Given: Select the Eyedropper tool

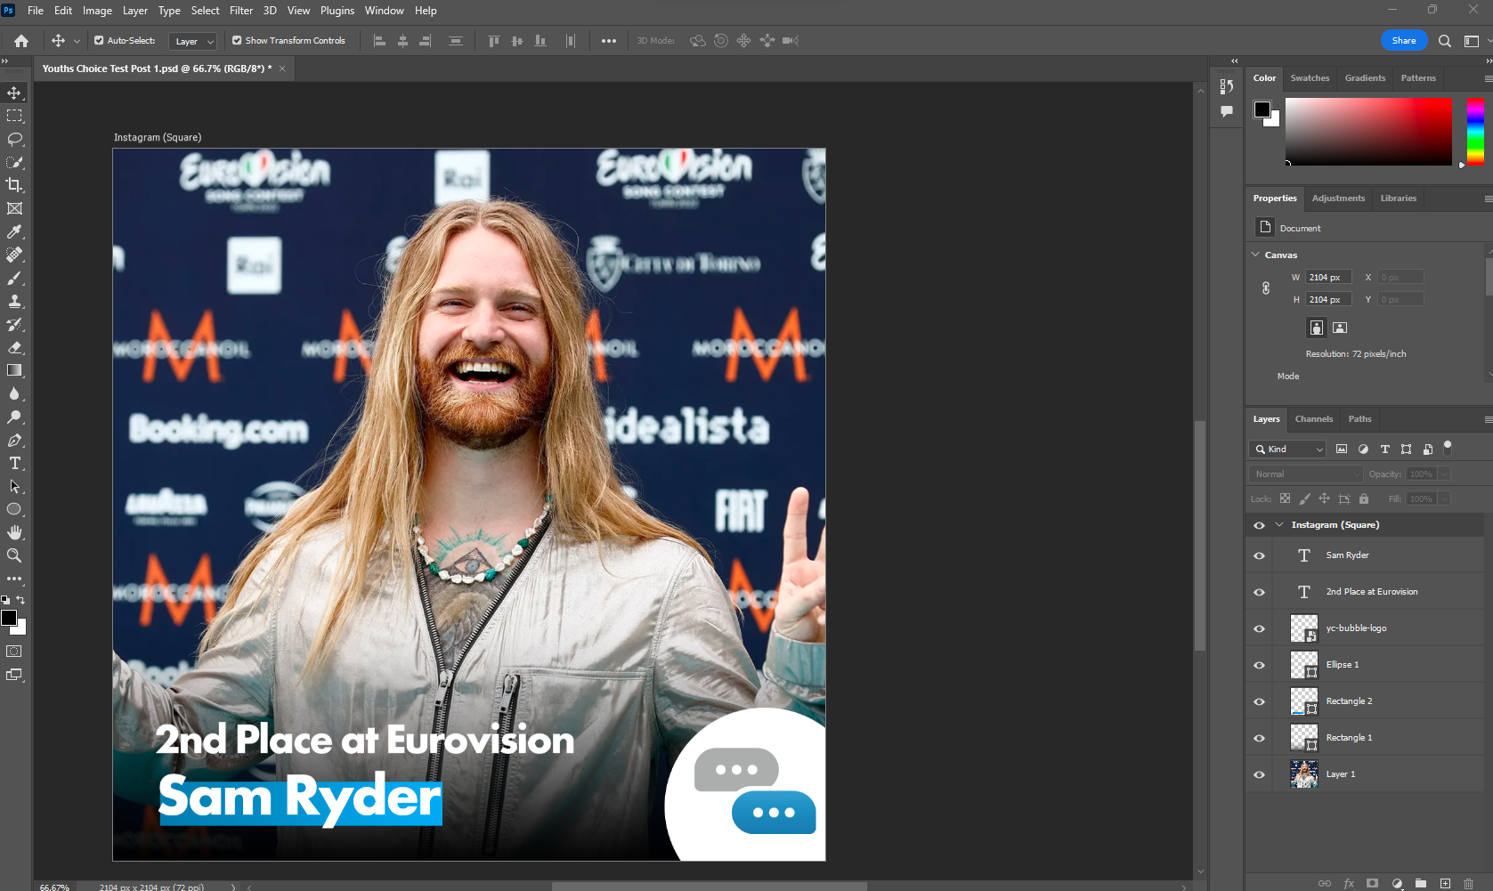Looking at the screenshot, I should click(14, 231).
